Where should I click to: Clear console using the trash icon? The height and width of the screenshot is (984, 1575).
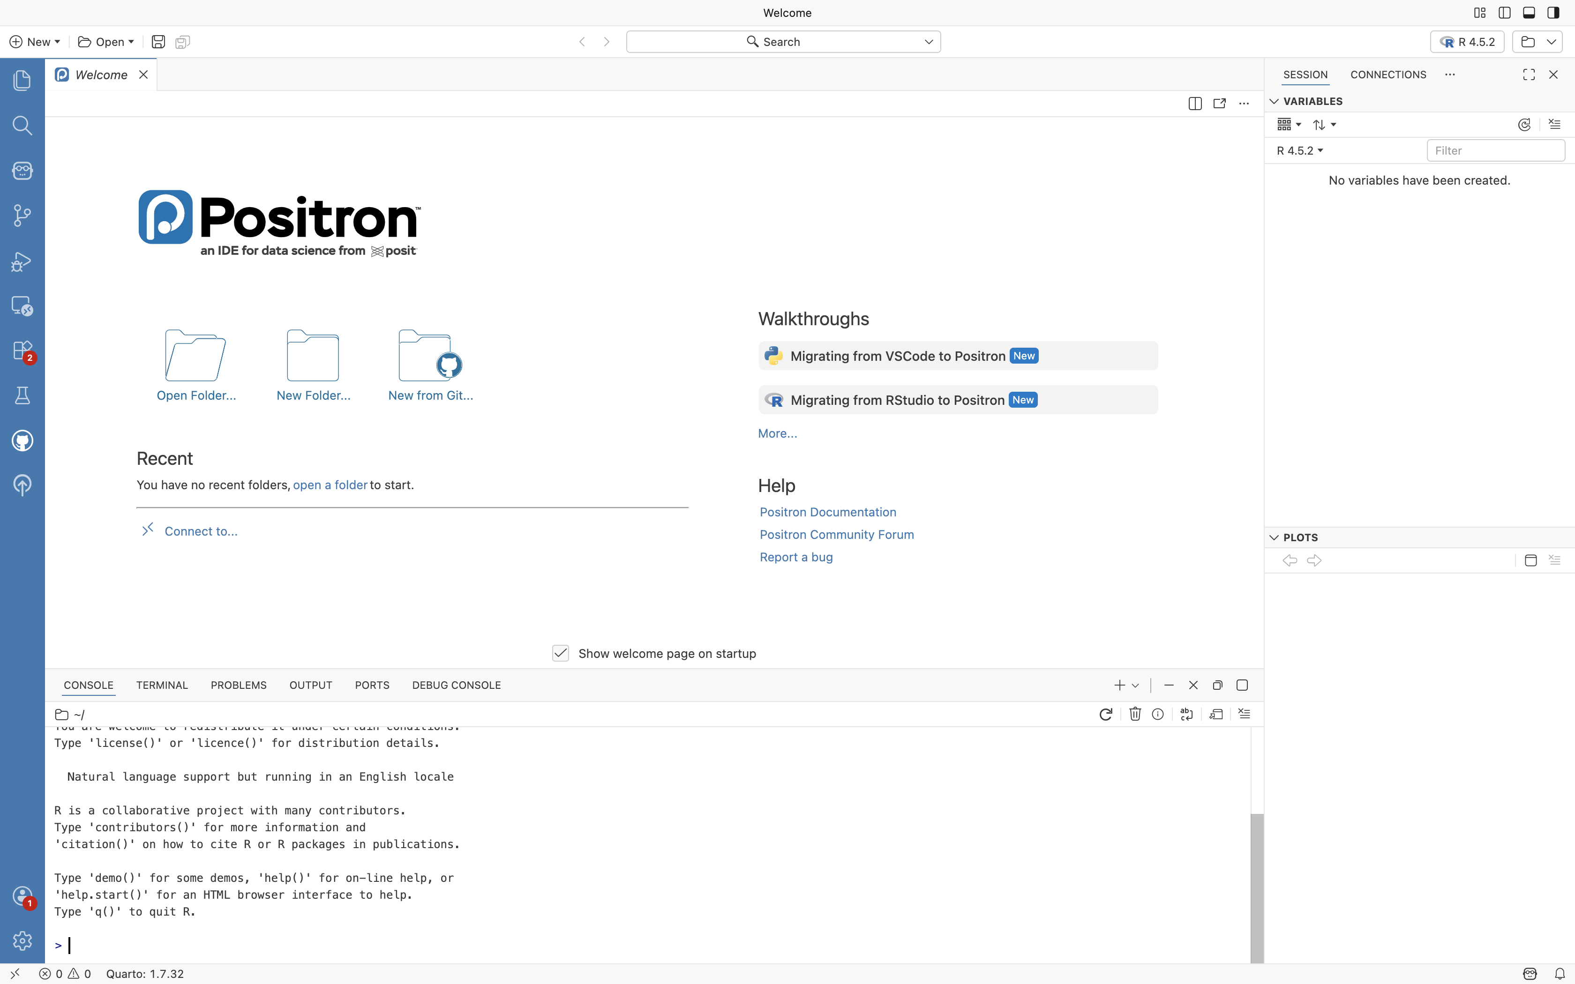(x=1135, y=715)
